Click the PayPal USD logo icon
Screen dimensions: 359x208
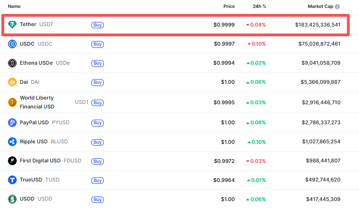coord(13,123)
